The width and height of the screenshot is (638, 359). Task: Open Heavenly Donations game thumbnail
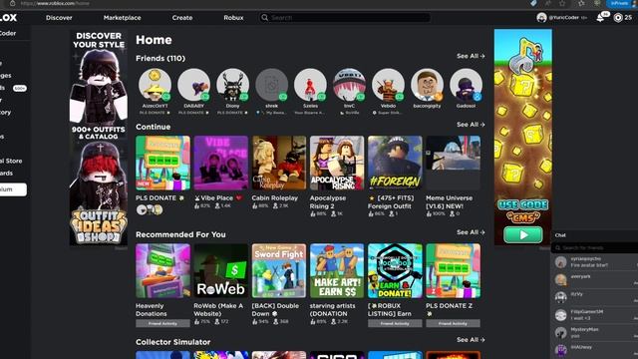[x=162, y=270]
